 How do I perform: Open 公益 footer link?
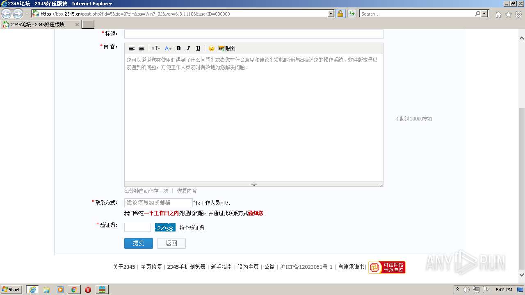(x=269, y=267)
